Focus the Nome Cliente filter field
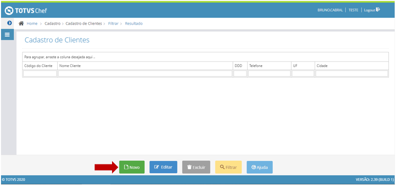Viewport: 397px width, 187px height. point(145,73)
